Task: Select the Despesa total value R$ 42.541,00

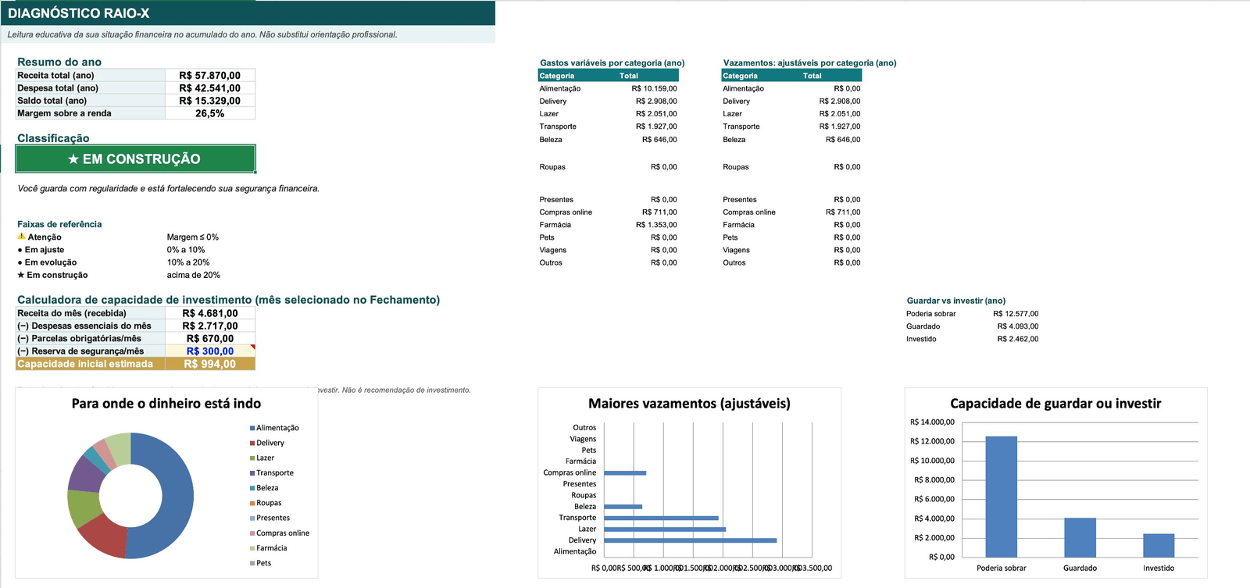Action: [x=210, y=88]
